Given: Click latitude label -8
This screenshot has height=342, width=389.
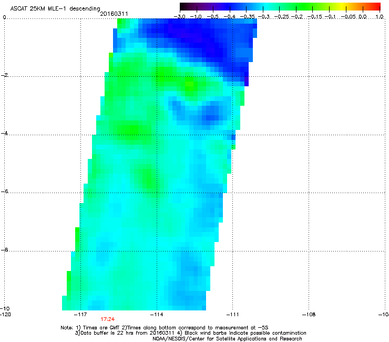Looking at the screenshot, I should 4,250.
